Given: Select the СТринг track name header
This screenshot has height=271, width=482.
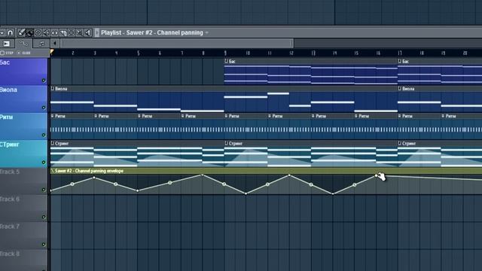Looking at the screenshot, I should [23, 154].
